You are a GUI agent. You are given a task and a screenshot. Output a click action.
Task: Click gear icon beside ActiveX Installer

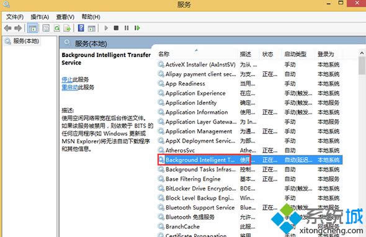click(161, 64)
